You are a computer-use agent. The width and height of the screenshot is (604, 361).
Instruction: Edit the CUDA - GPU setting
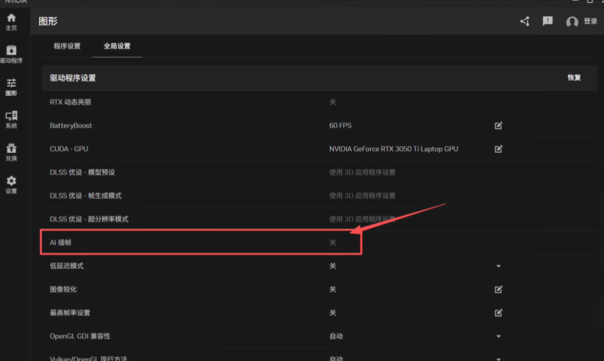coord(498,149)
